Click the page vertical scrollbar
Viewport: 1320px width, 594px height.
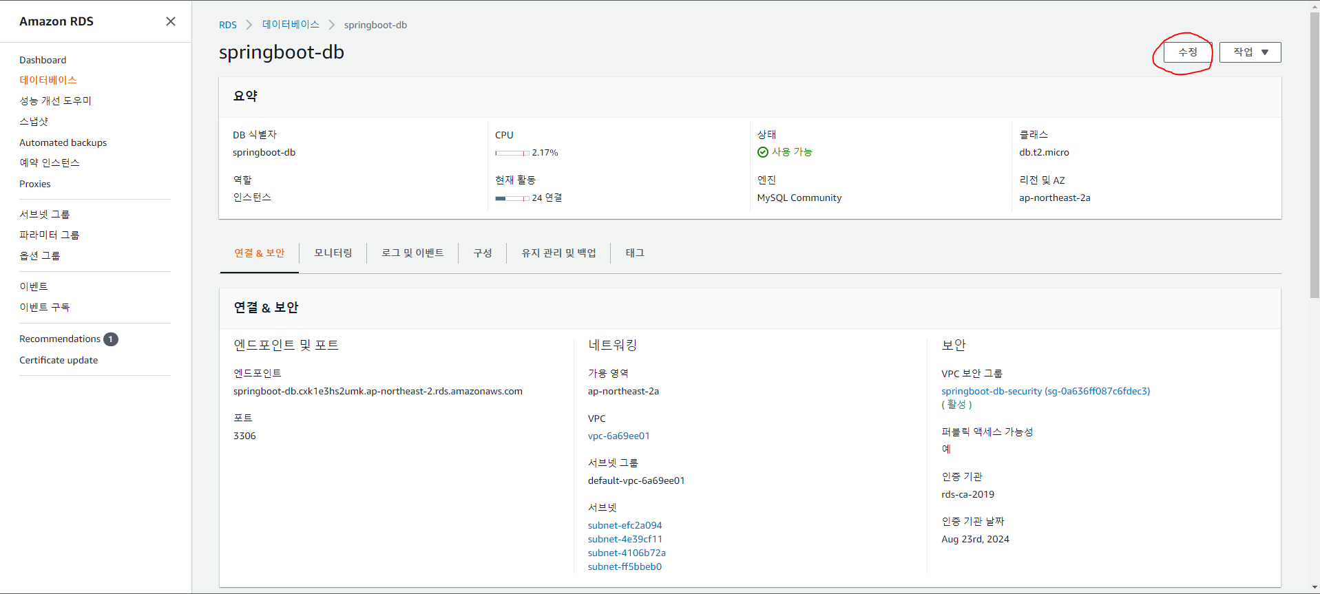pos(1314,155)
